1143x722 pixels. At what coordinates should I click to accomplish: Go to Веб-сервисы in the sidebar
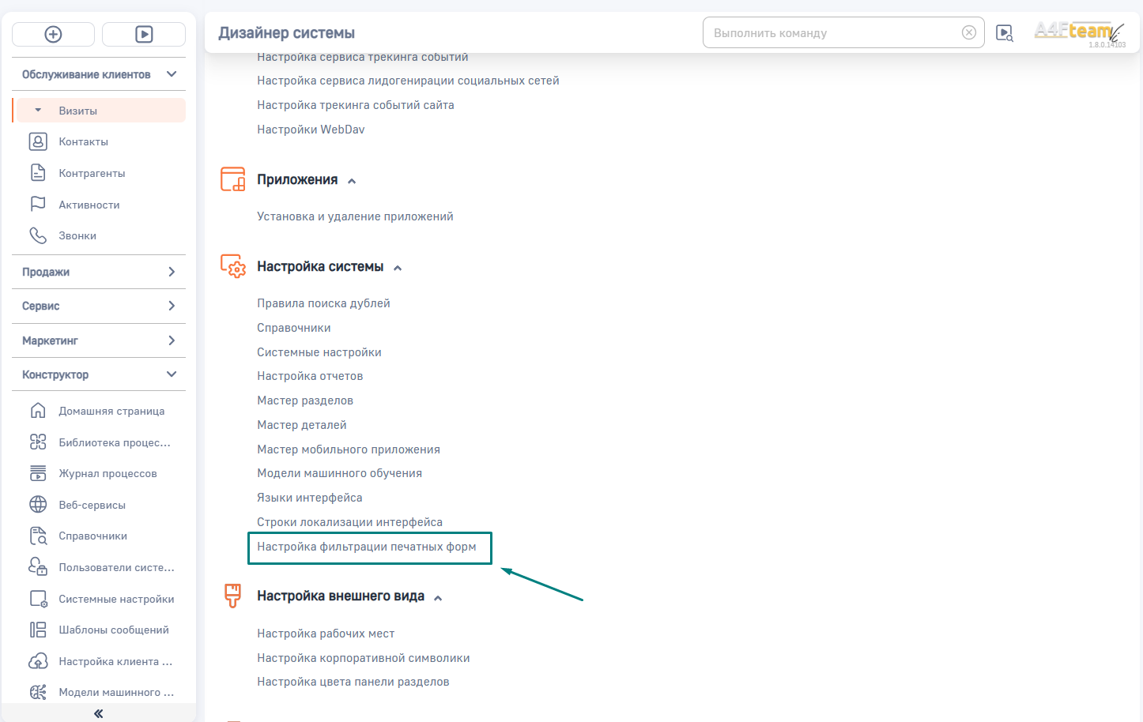pyautogui.click(x=92, y=505)
